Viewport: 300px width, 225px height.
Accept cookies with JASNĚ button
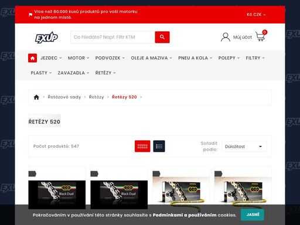pyautogui.click(x=253, y=214)
